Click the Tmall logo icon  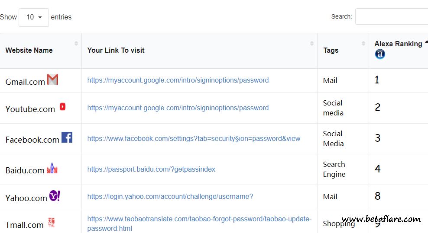pyautogui.click(x=51, y=223)
